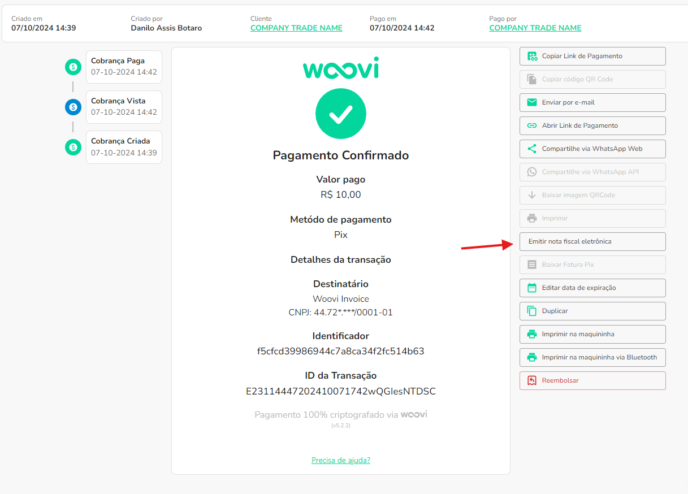Click the green payment confirmed checkmark
Image resolution: width=688 pixels, height=494 pixels.
(x=341, y=114)
